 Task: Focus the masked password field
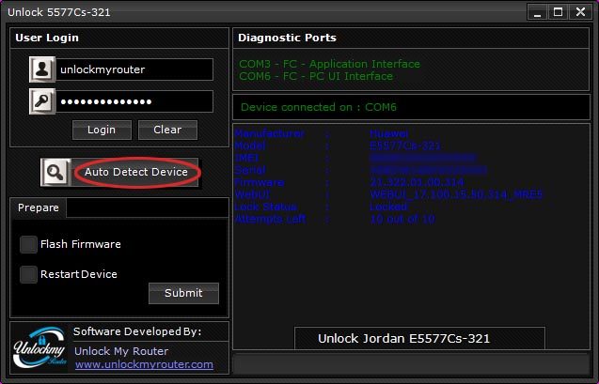click(134, 101)
